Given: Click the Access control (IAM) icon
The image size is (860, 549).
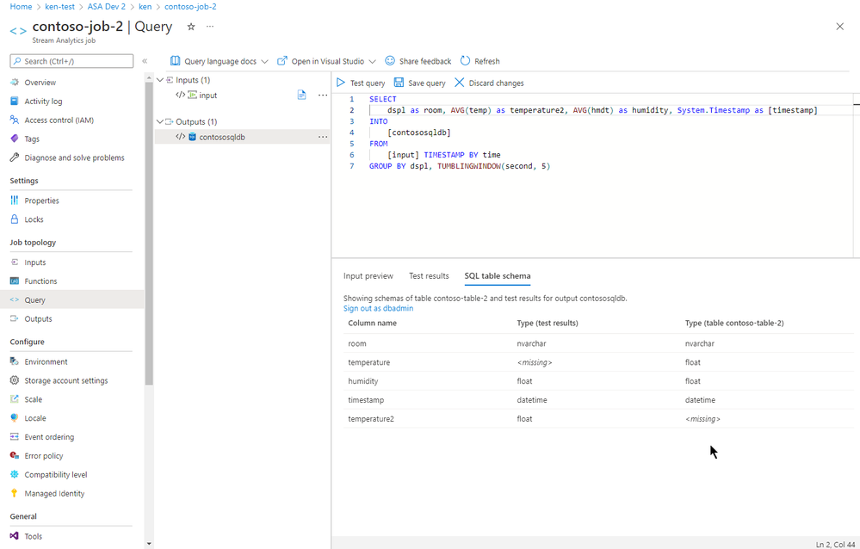Looking at the screenshot, I should point(15,120).
